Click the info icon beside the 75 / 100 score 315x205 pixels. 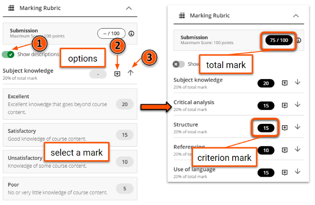299,40
